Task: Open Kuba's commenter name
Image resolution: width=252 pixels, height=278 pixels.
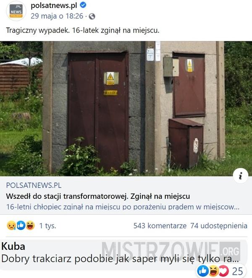Action: coord(13,246)
